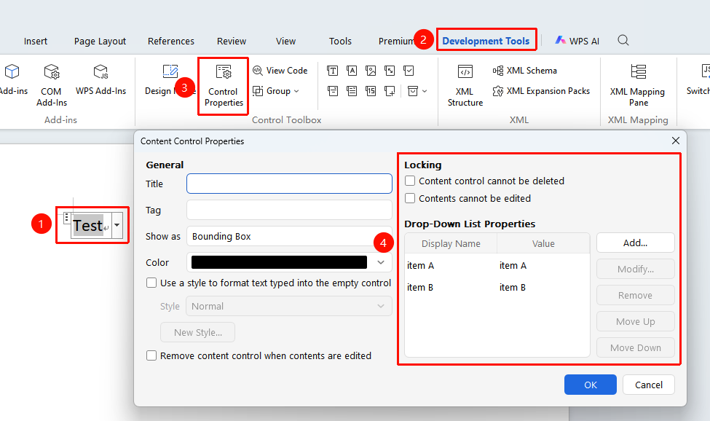This screenshot has height=421, width=710.
Task: Go to the References tab
Action: pyautogui.click(x=170, y=42)
